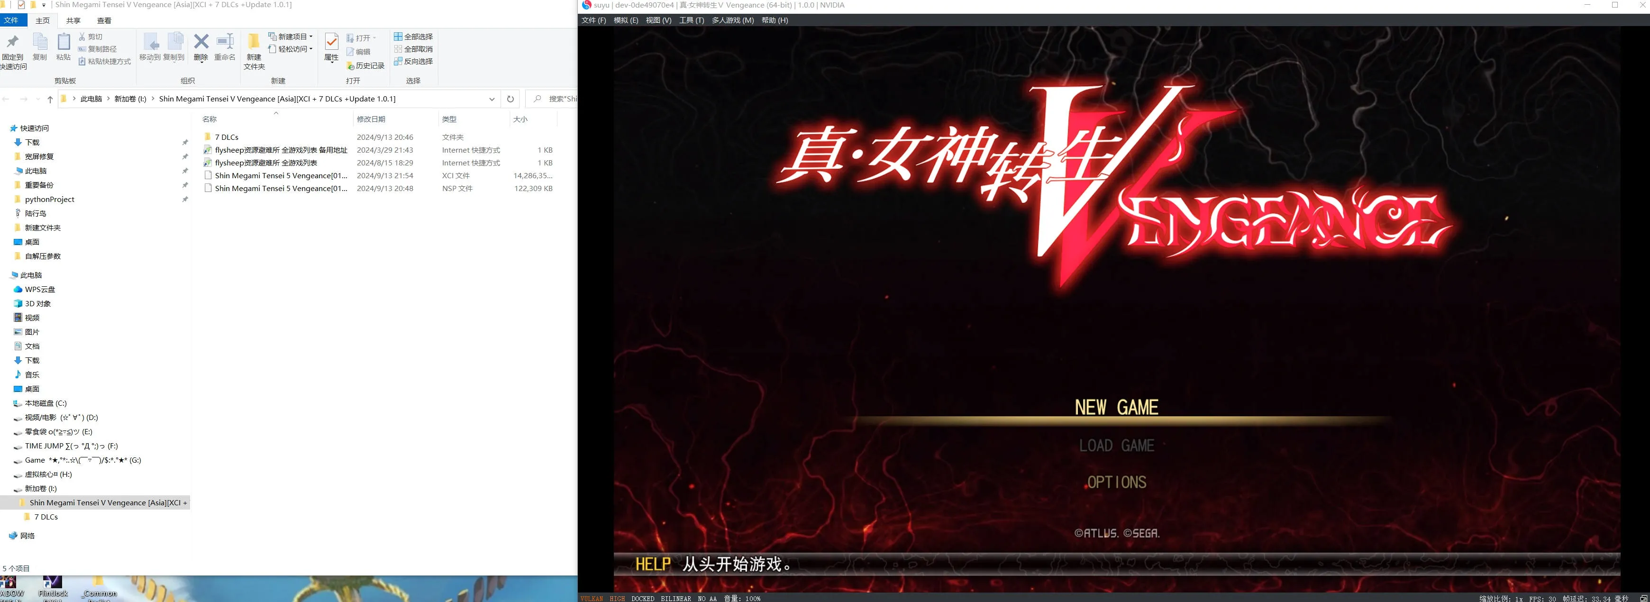This screenshot has height=602, width=1650.
Task: Click the Delete (删除) X icon
Action: (x=201, y=42)
